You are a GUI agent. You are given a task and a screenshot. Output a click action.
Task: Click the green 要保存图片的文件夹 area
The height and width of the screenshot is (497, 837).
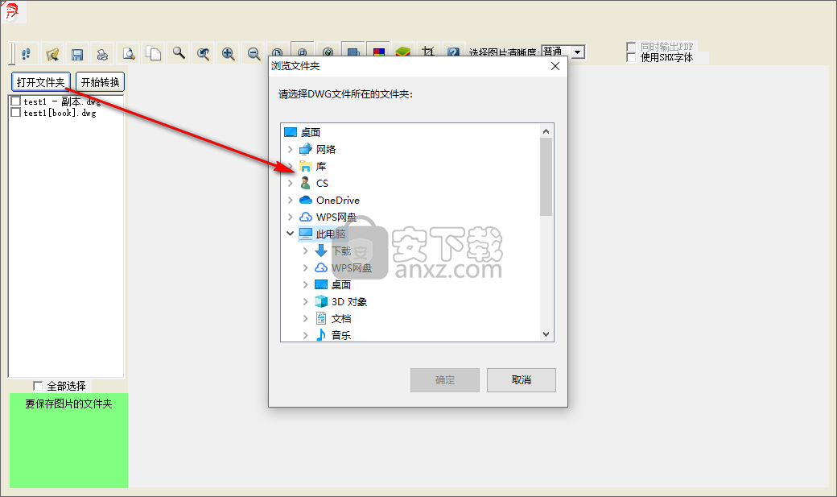coord(69,441)
